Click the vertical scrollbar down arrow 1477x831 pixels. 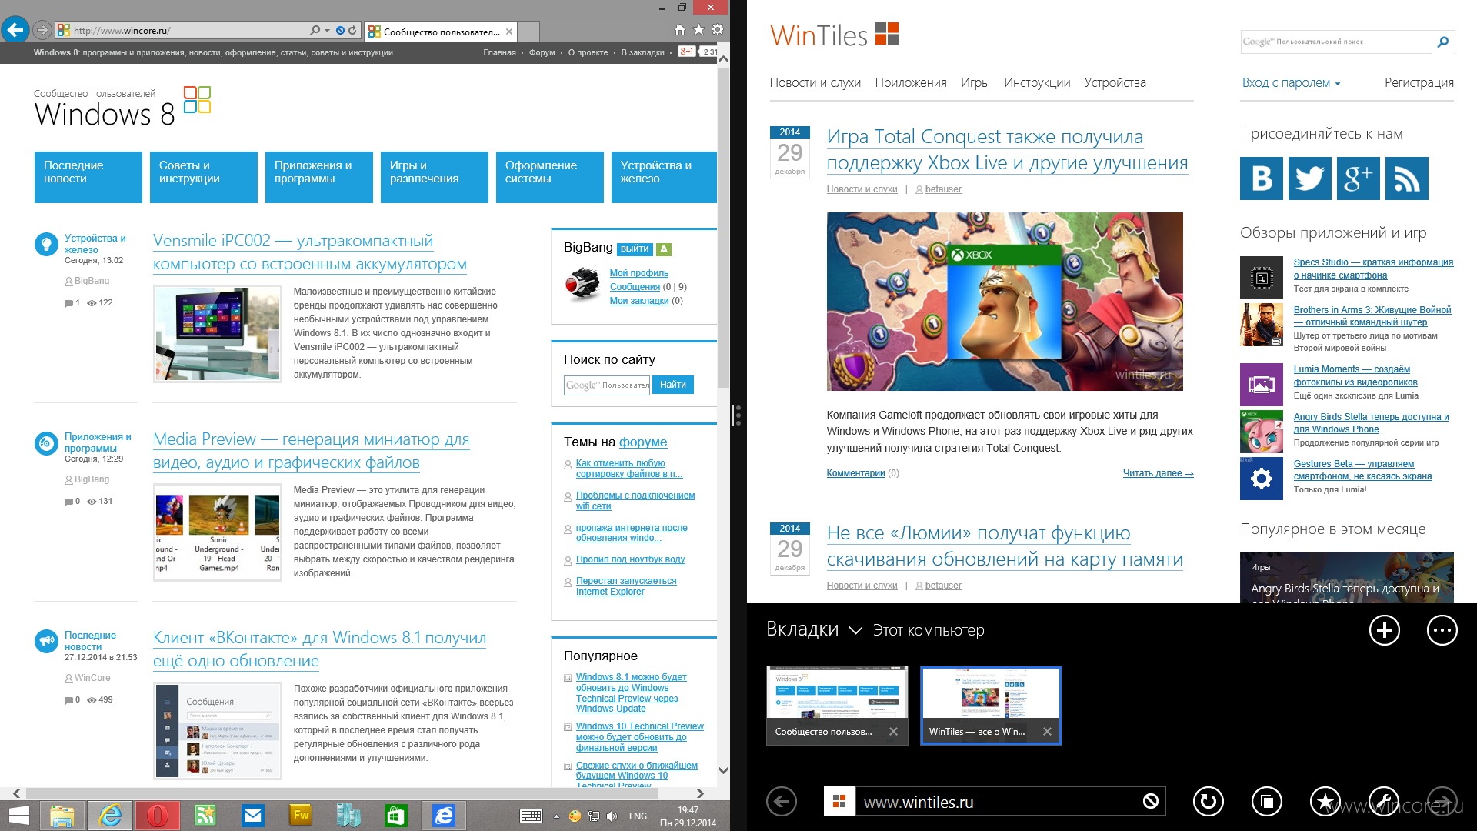tap(723, 770)
